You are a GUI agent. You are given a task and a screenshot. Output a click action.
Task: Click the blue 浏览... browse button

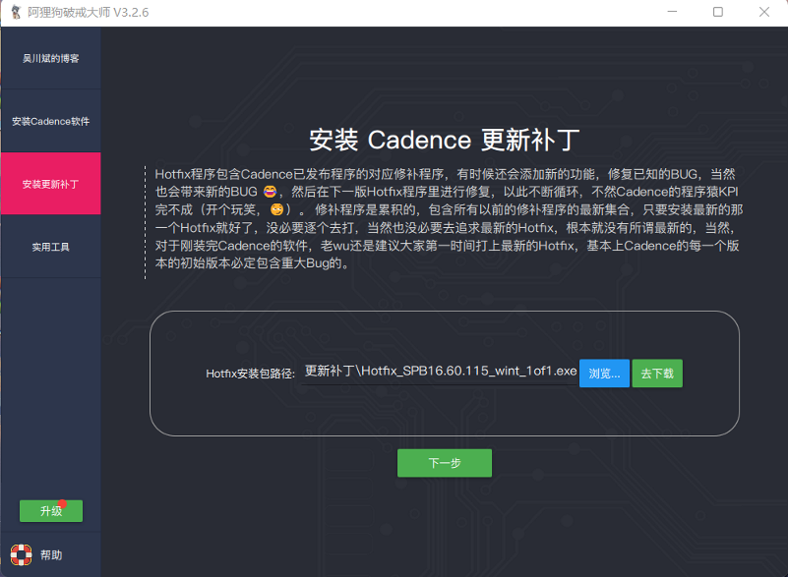(604, 374)
